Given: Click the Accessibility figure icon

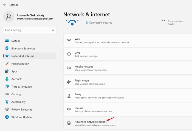Looking at the screenshot, I should point(7,102).
